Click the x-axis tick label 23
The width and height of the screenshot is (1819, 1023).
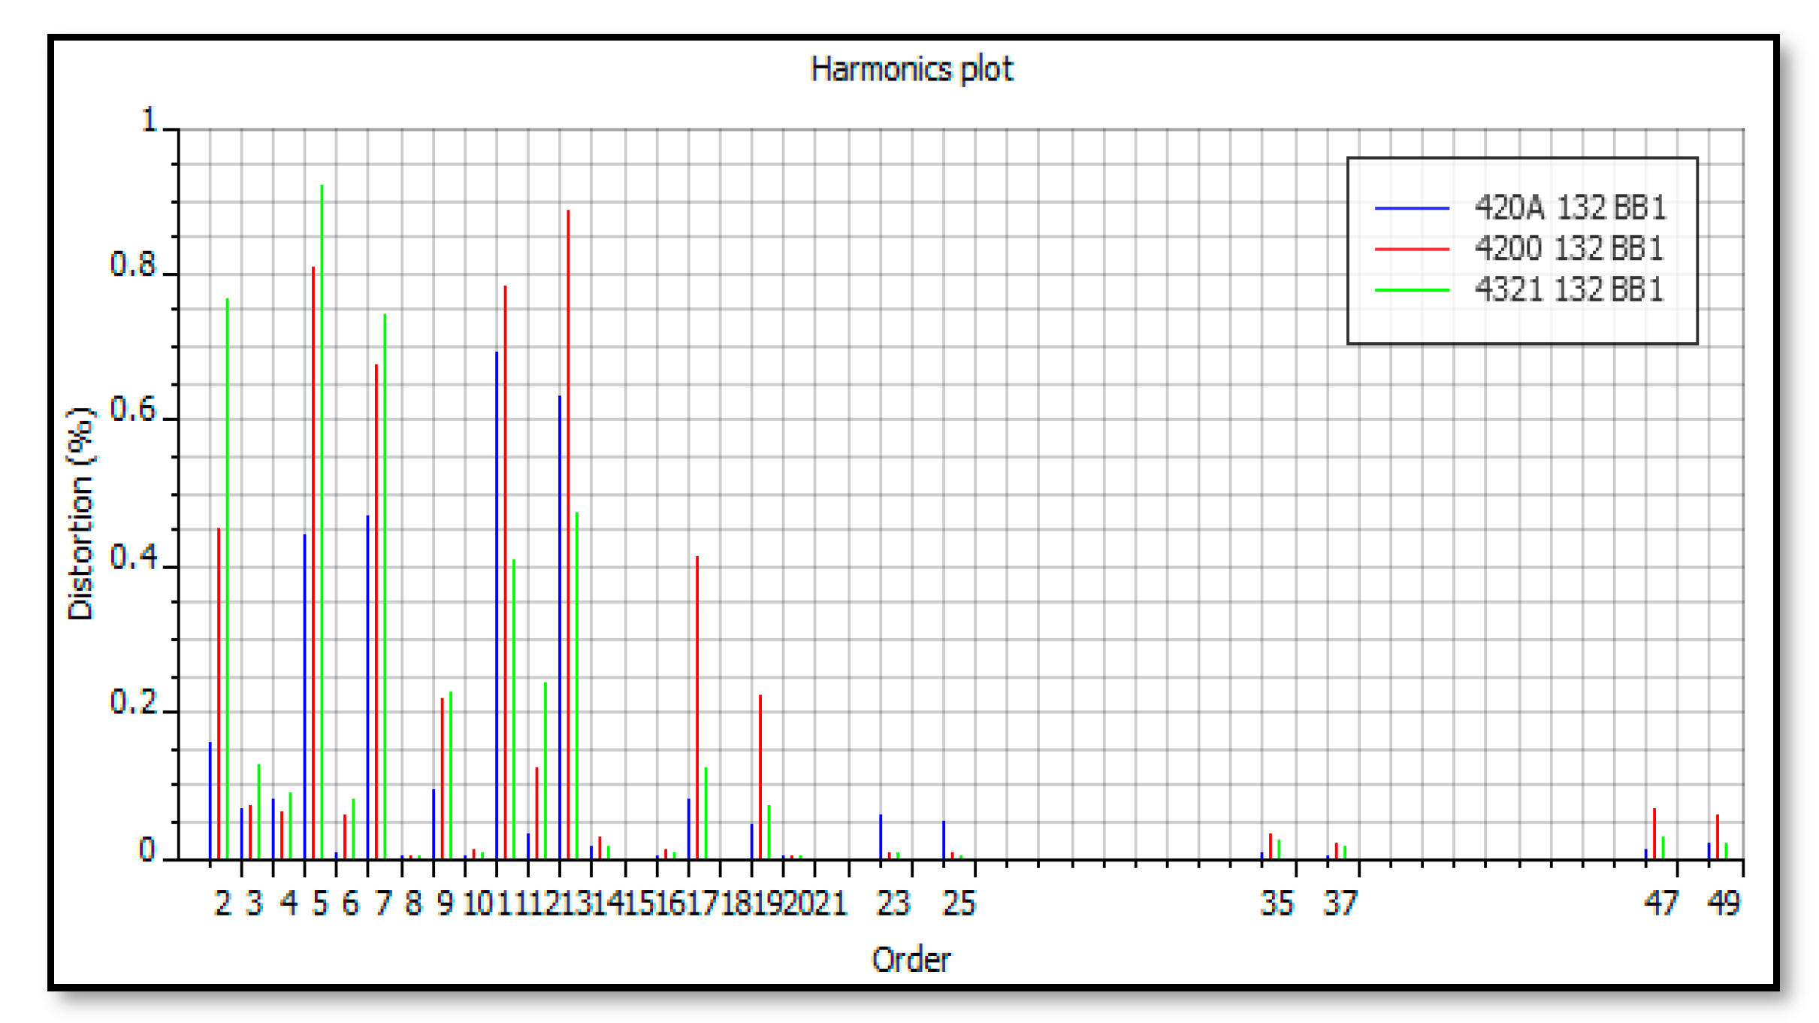coord(893,903)
